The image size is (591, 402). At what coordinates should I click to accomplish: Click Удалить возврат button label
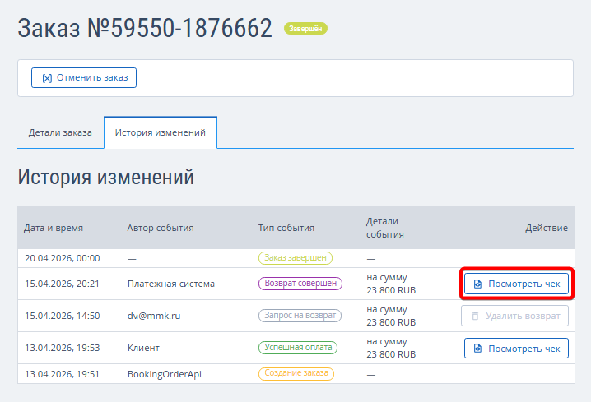click(x=523, y=316)
